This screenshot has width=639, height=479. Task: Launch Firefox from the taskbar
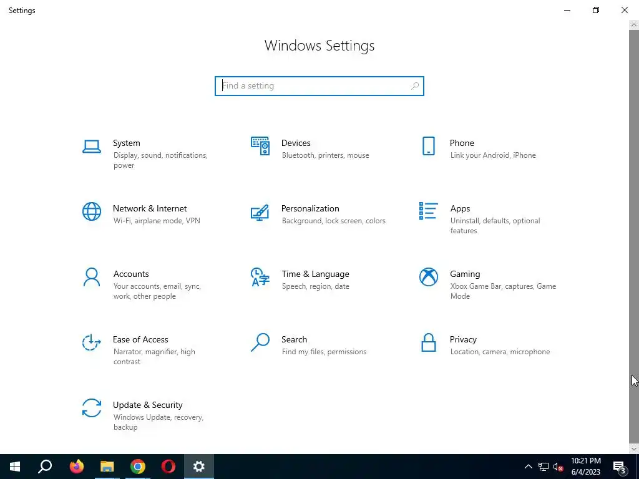[x=76, y=467]
